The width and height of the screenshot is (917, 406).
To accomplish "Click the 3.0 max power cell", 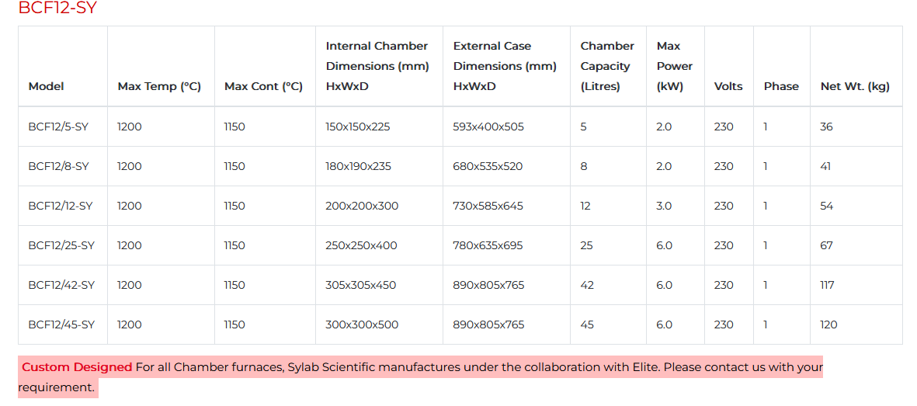I will (x=664, y=206).
